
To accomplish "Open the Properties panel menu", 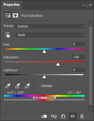I will 90,5.
